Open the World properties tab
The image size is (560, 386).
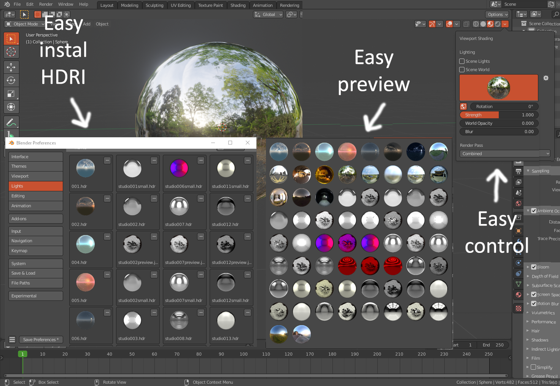[x=518, y=203]
